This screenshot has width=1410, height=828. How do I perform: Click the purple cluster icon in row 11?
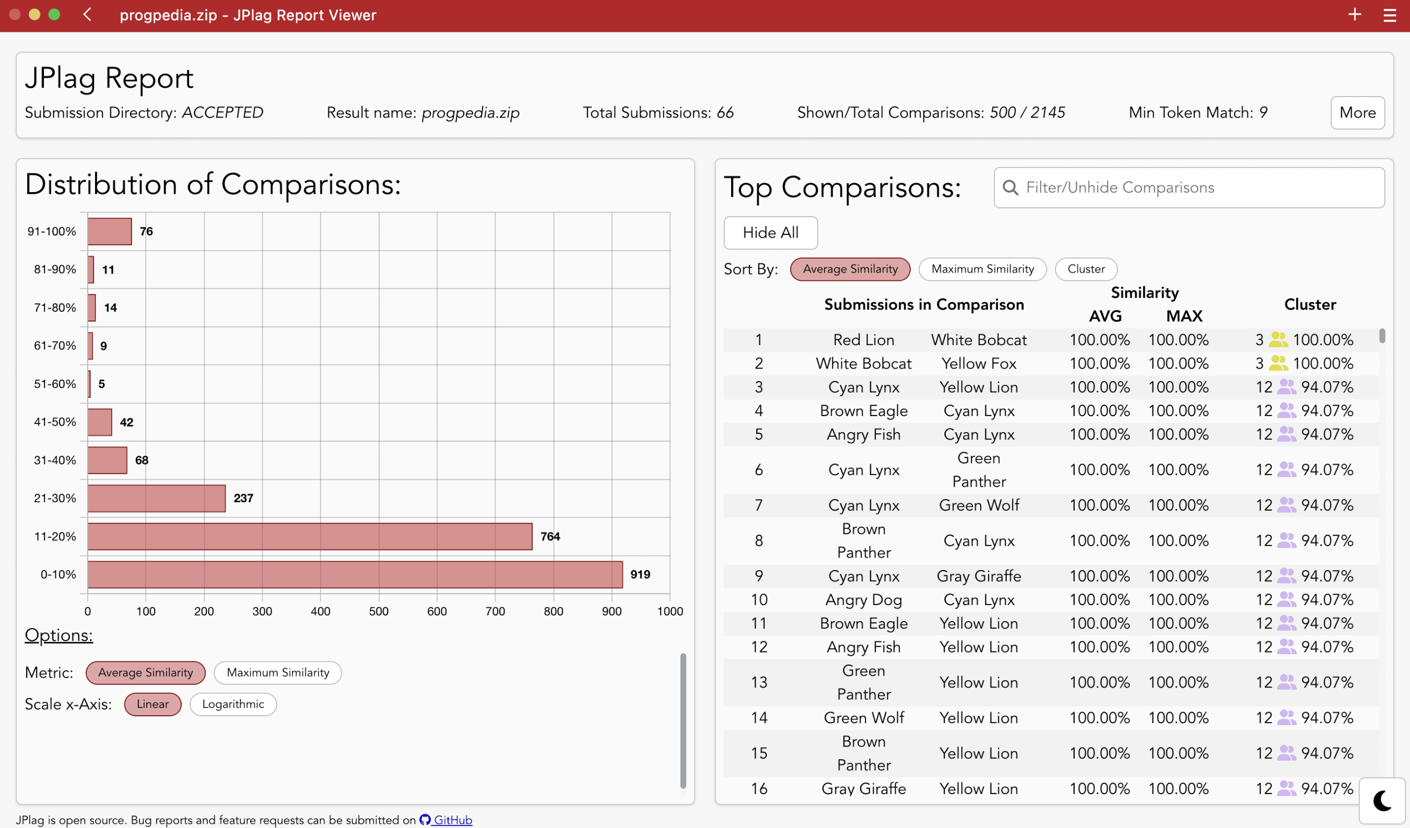(1286, 623)
